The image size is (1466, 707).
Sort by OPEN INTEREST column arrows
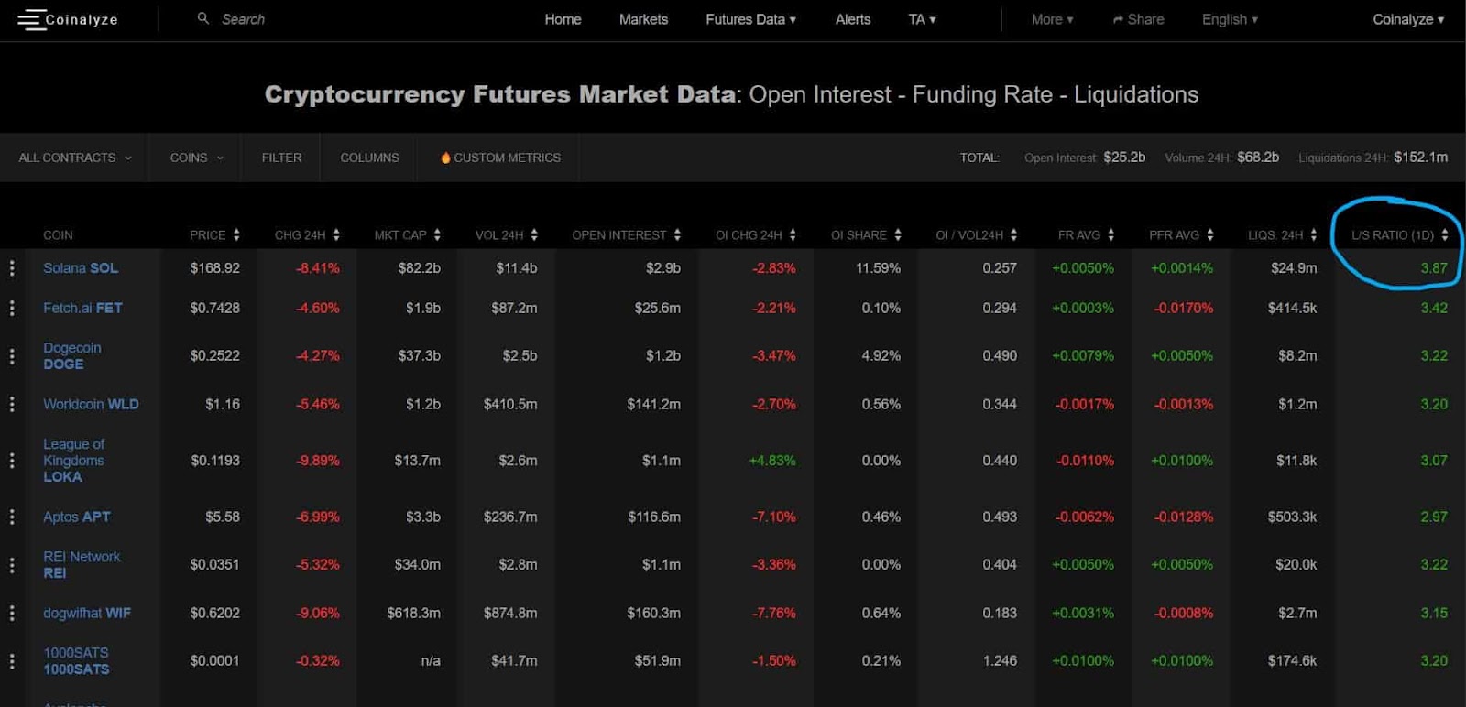[x=677, y=235]
